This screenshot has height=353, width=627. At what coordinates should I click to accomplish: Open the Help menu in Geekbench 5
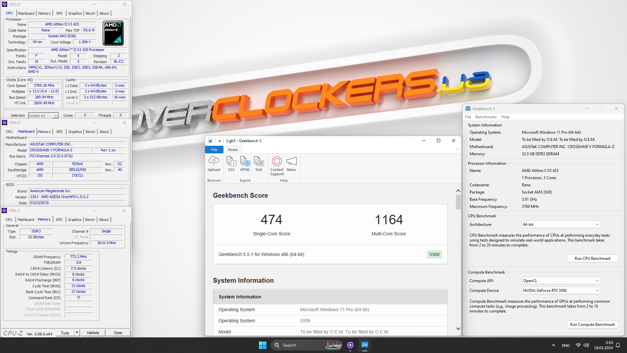[x=505, y=117]
